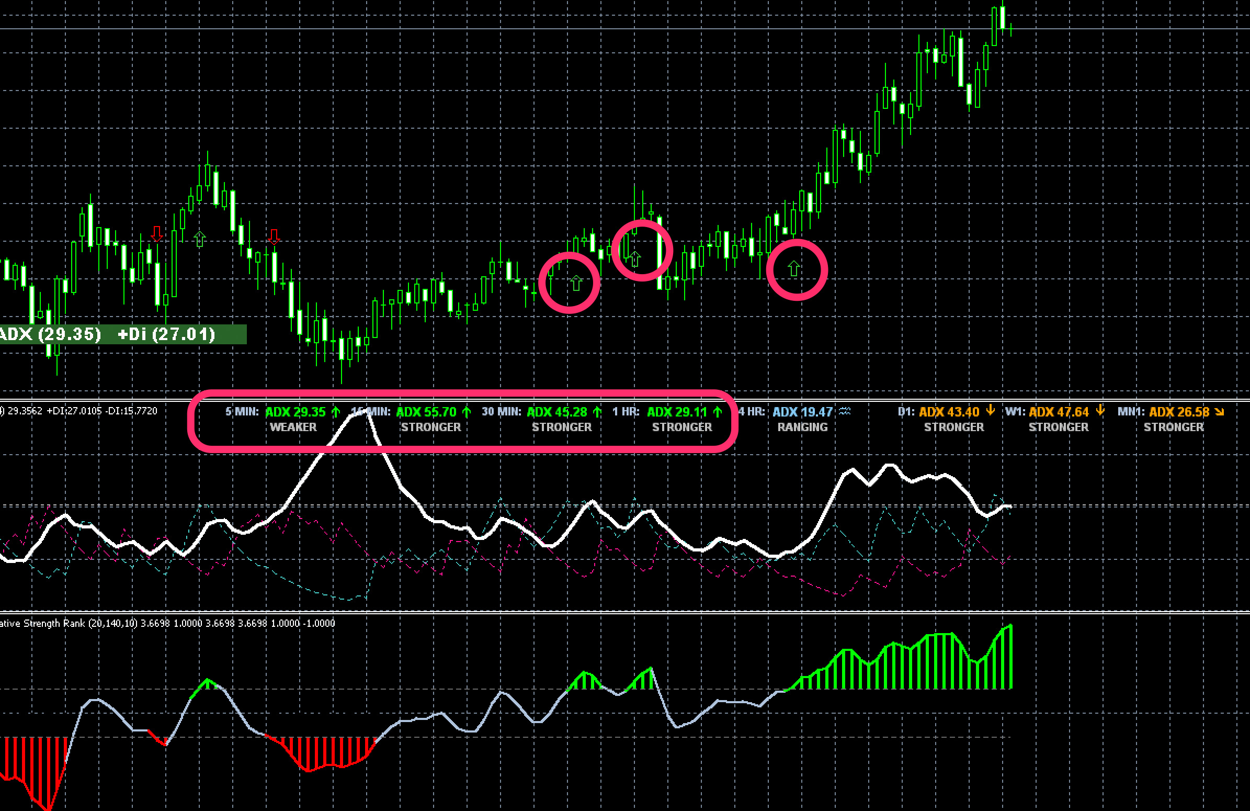Click STRONGER under ADX 43.40
The height and width of the screenshot is (811, 1250).
pyautogui.click(x=954, y=427)
